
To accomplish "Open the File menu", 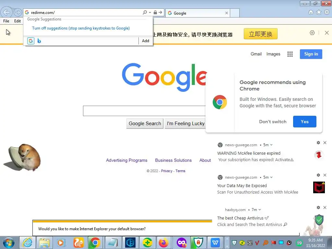I will point(6,21).
